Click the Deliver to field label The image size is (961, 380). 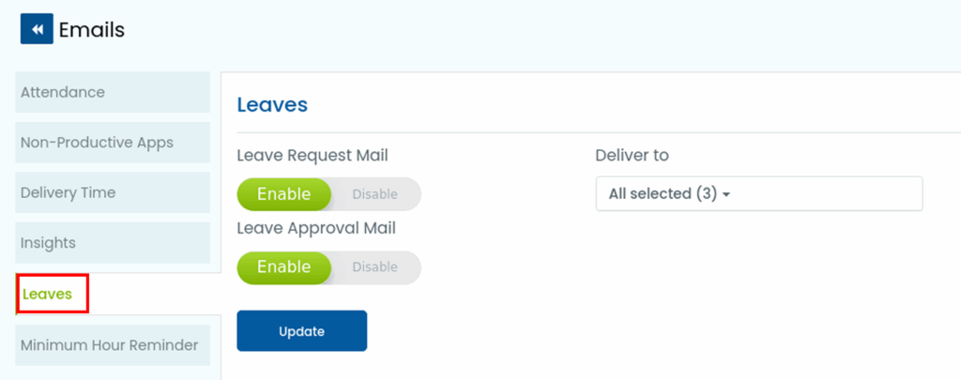632,155
